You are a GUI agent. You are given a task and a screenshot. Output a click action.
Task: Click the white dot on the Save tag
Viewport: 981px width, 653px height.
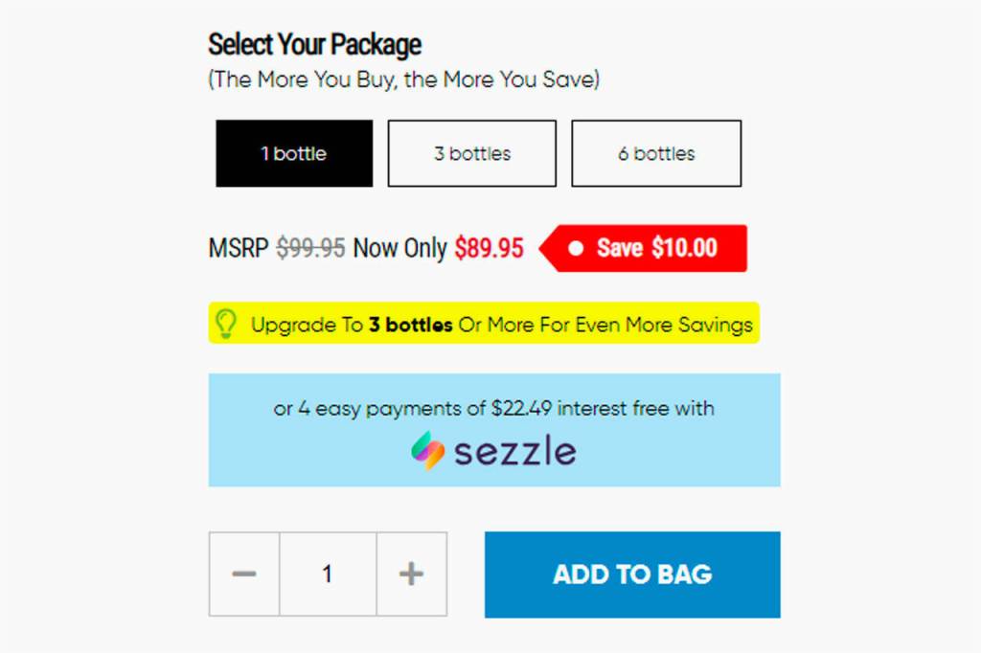click(x=576, y=249)
